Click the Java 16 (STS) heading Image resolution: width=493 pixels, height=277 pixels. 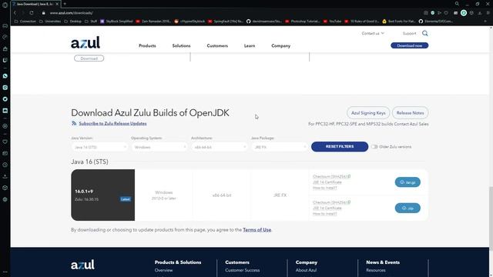(89, 162)
